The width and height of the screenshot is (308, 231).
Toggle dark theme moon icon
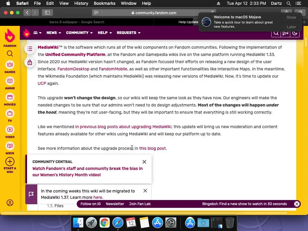295,33
